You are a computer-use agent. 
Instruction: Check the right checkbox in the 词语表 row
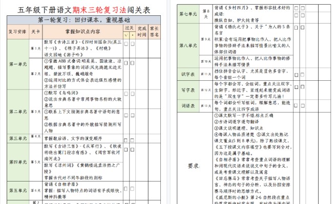pyautogui.click(x=303, y=106)
